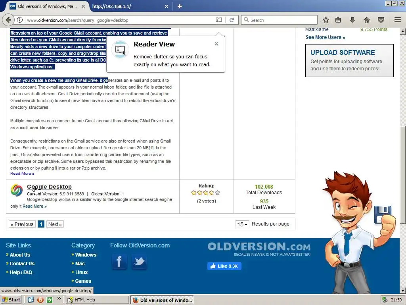Open site information icon in address bar
This screenshot has width=406, height=305.
click(20, 20)
